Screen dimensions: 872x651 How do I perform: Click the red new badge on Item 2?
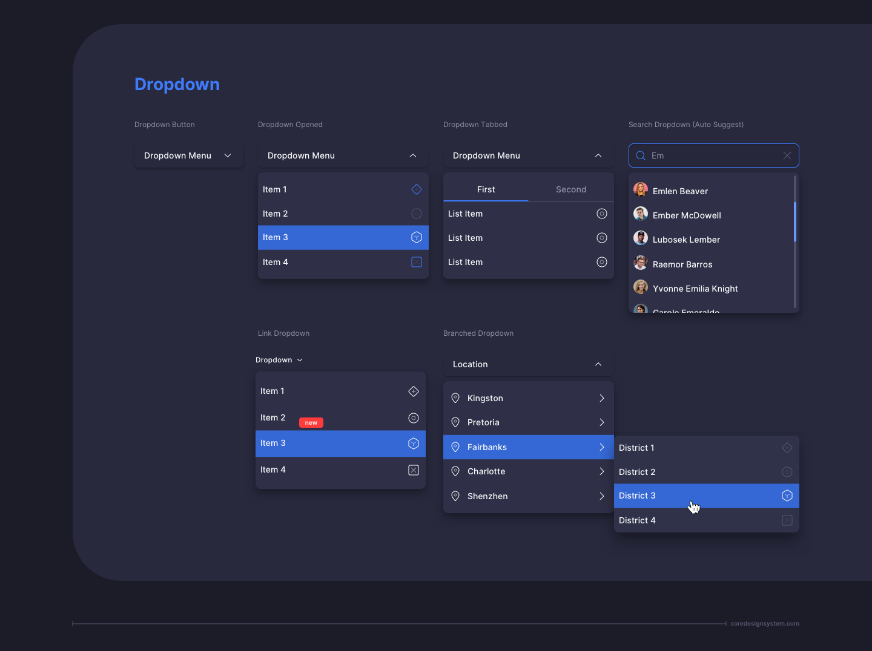point(311,423)
